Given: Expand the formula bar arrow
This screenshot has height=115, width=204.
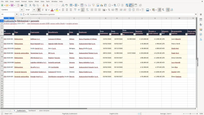Looking at the screenshot, I should point(196,14).
